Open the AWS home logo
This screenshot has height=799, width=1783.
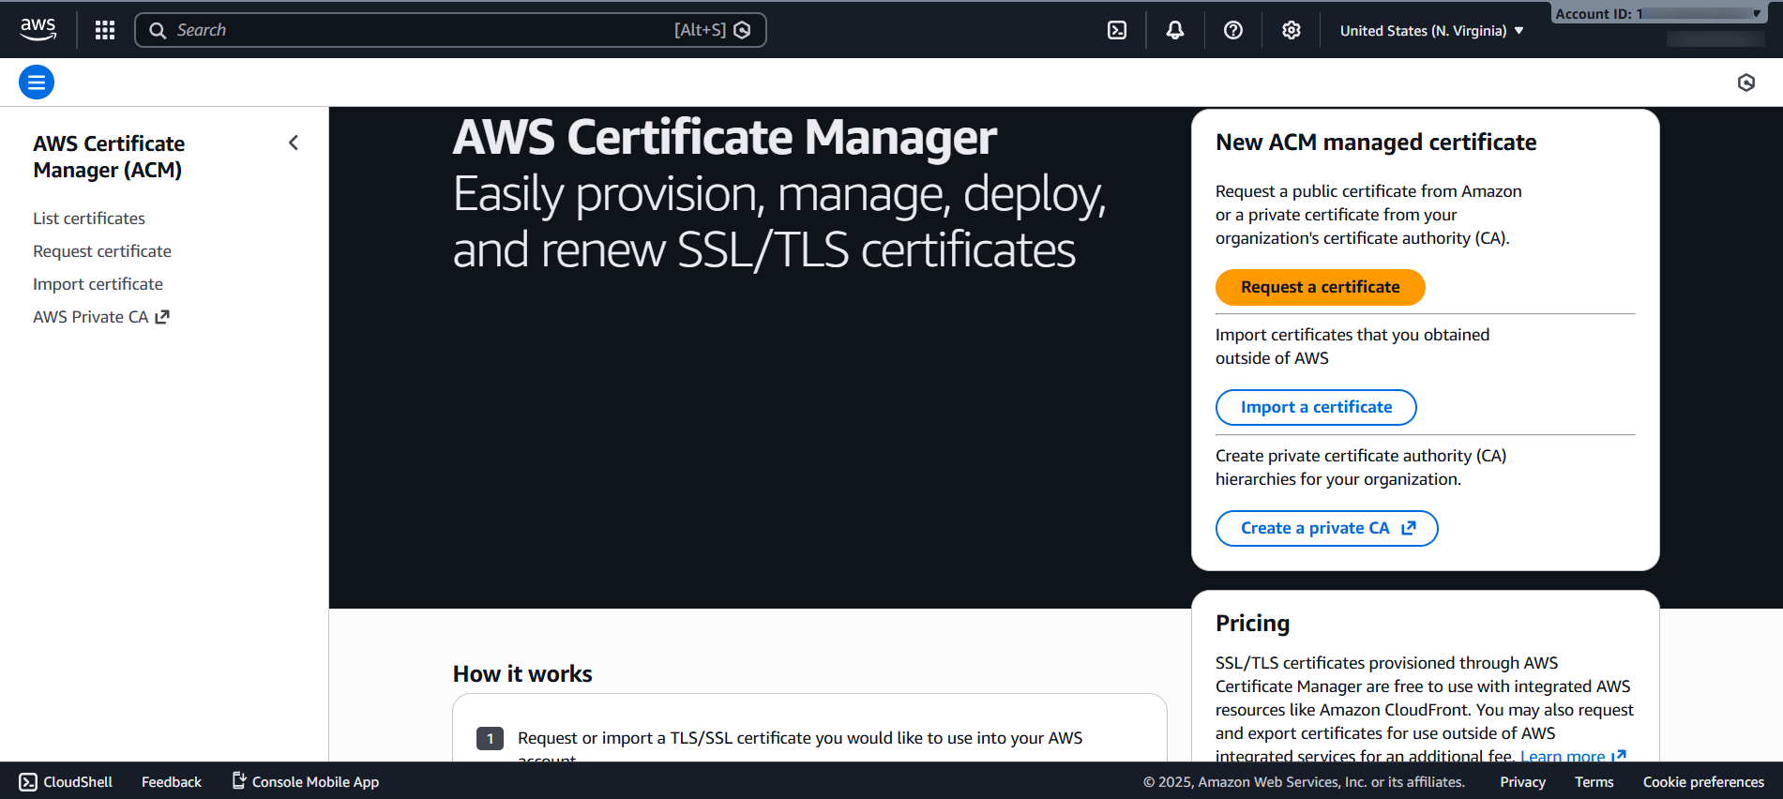tap(38, 30)
